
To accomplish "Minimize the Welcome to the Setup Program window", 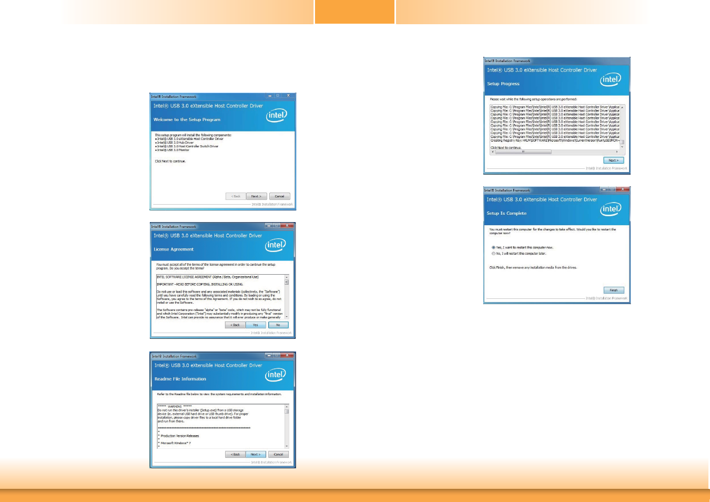I will (270, 96).
